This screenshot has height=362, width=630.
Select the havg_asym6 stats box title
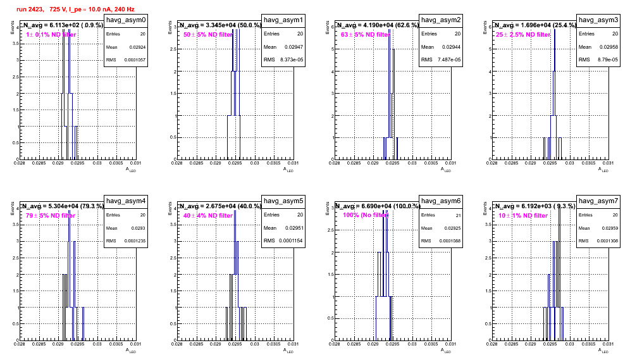tap(441, 201)
